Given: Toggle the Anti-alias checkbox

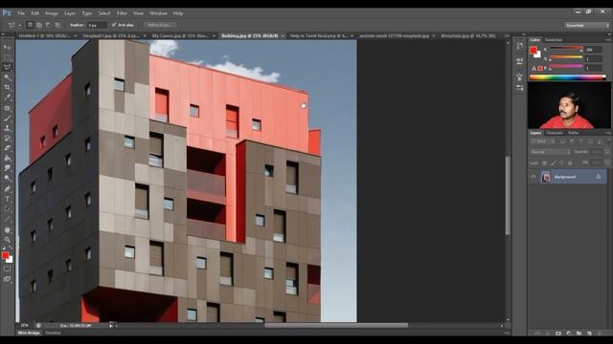Looking at the screenshot, I should 114,25.
